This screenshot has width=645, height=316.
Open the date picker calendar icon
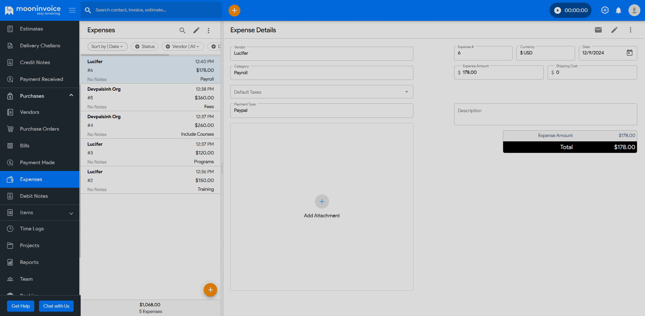[x=630, y=53]
